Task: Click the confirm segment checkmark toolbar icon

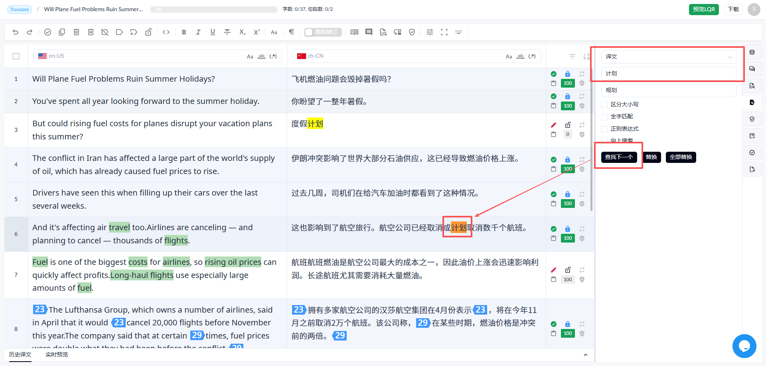Action: coord(47,32)
